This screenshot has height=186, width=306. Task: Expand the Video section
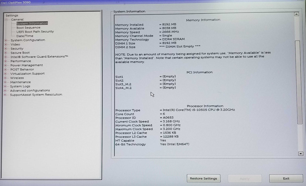[x=6, y=44]
